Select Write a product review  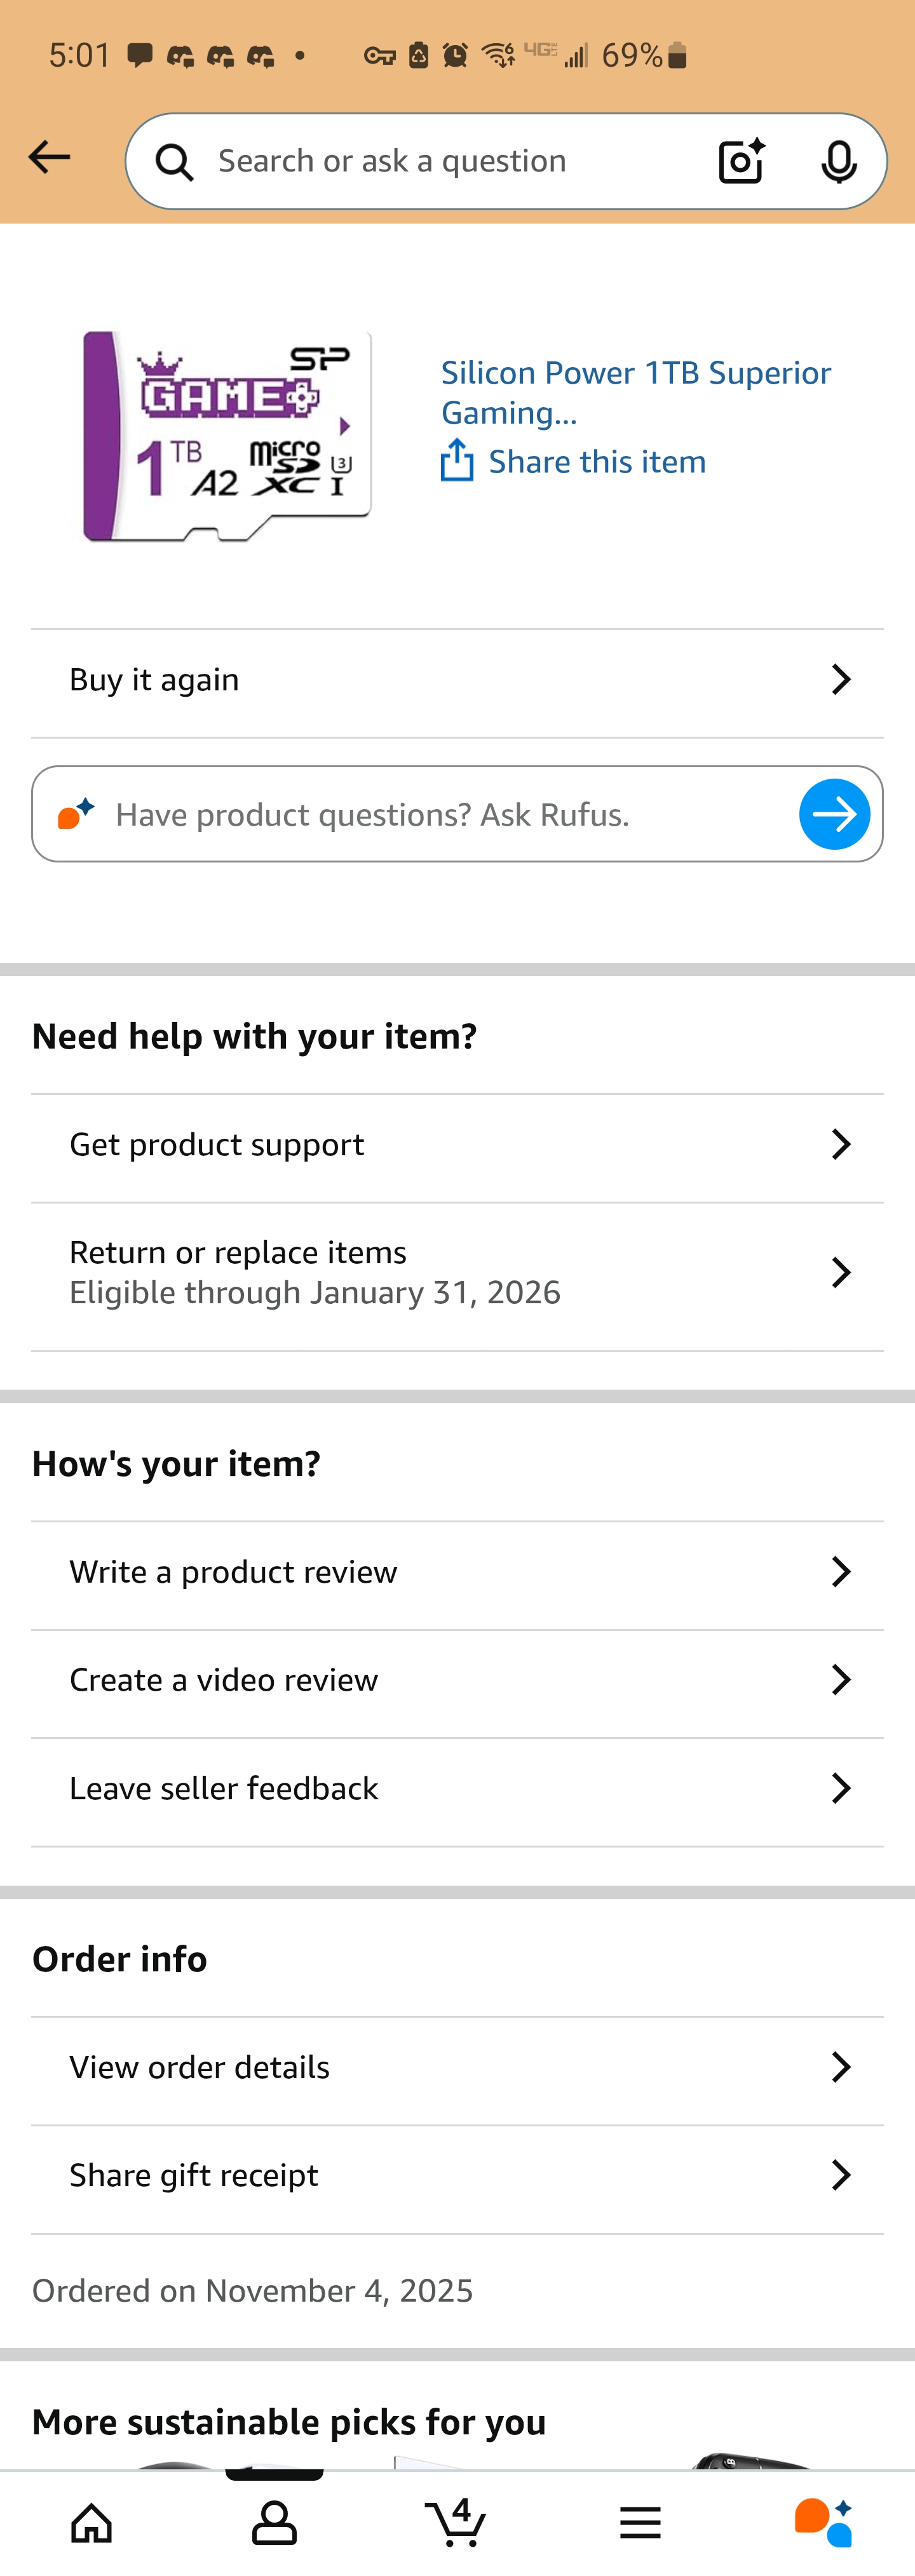tap(457, 1572)
